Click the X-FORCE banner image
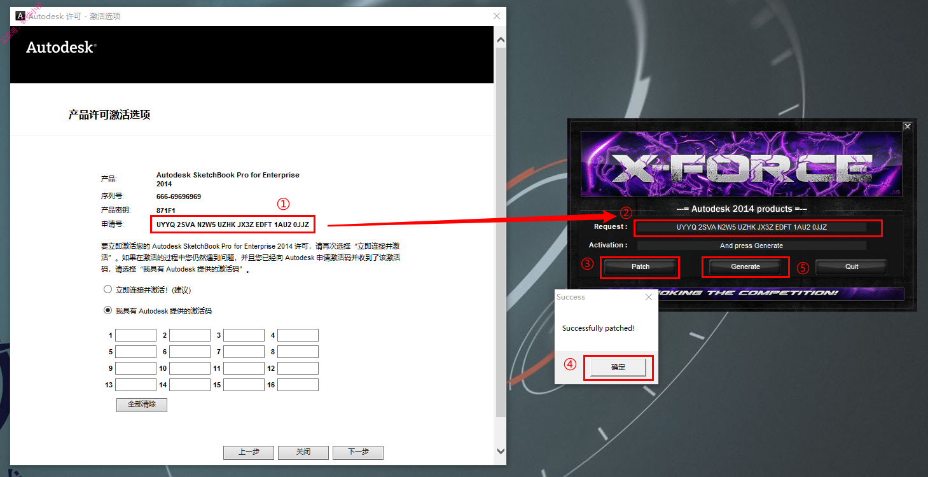The width and height of the screenshot is (928, 477). pyautogui.click(x=741, y=164)
